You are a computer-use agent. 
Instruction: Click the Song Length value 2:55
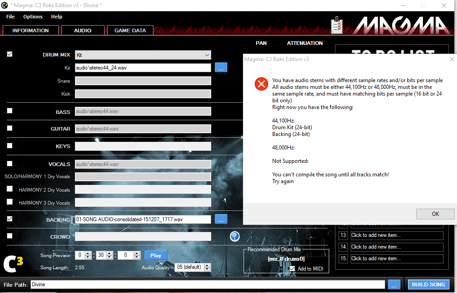(x=79, y=267)
